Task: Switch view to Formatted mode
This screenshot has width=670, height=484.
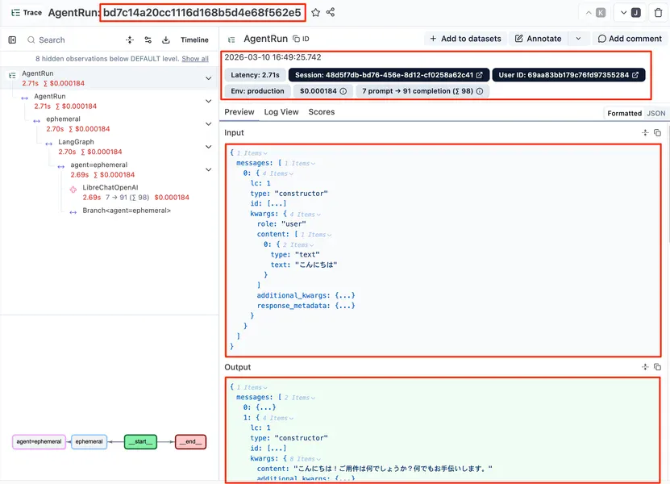Action: 624,114
